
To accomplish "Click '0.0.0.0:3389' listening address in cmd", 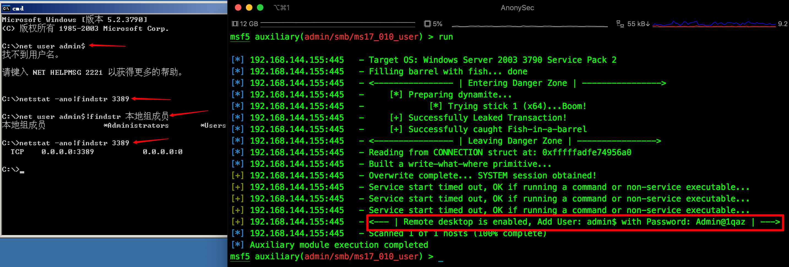I will click(68, 152).
